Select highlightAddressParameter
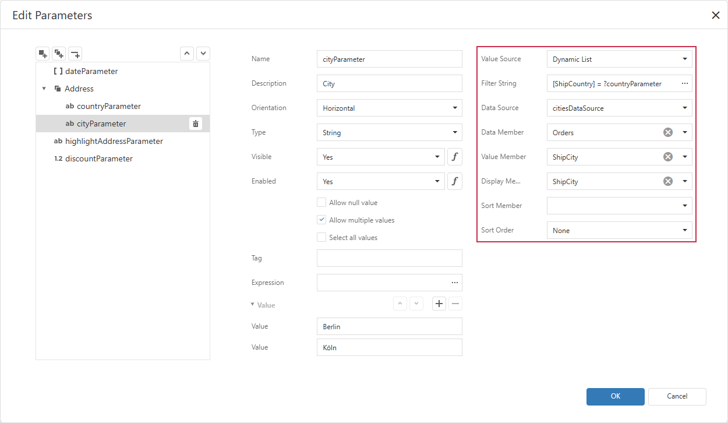 pos(123,141)
